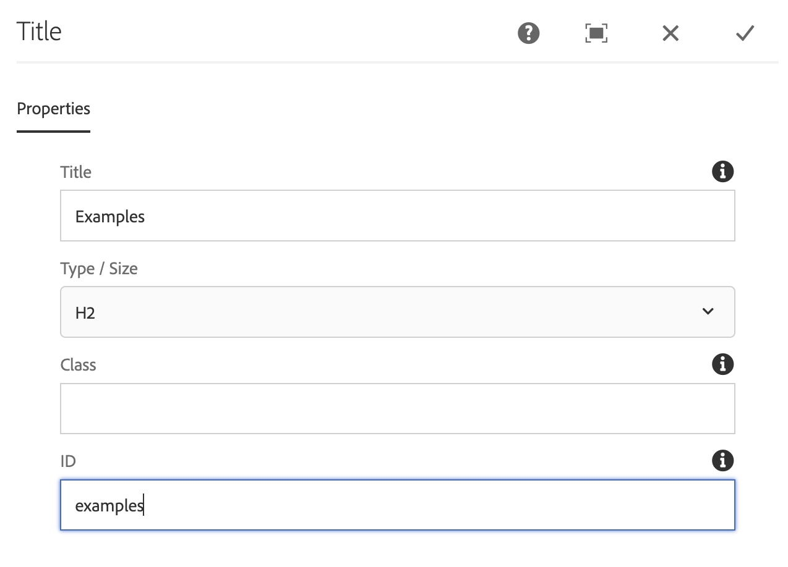The image size is (788, 567).
Task: Show info tooltip for the ID field
Action: point(722,460)
